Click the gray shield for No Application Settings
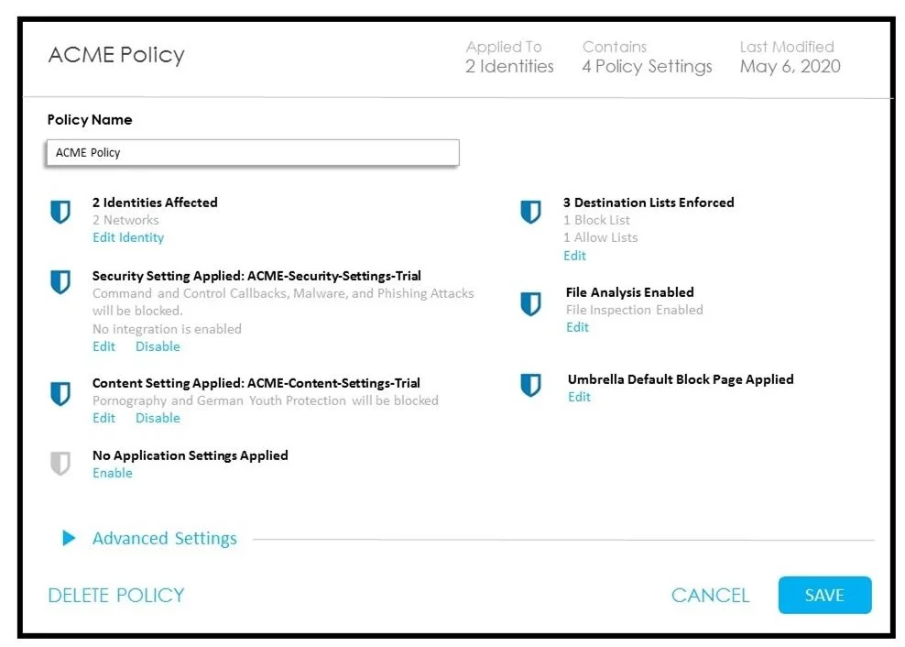905x647 pixels. click(x=60, y=464)
